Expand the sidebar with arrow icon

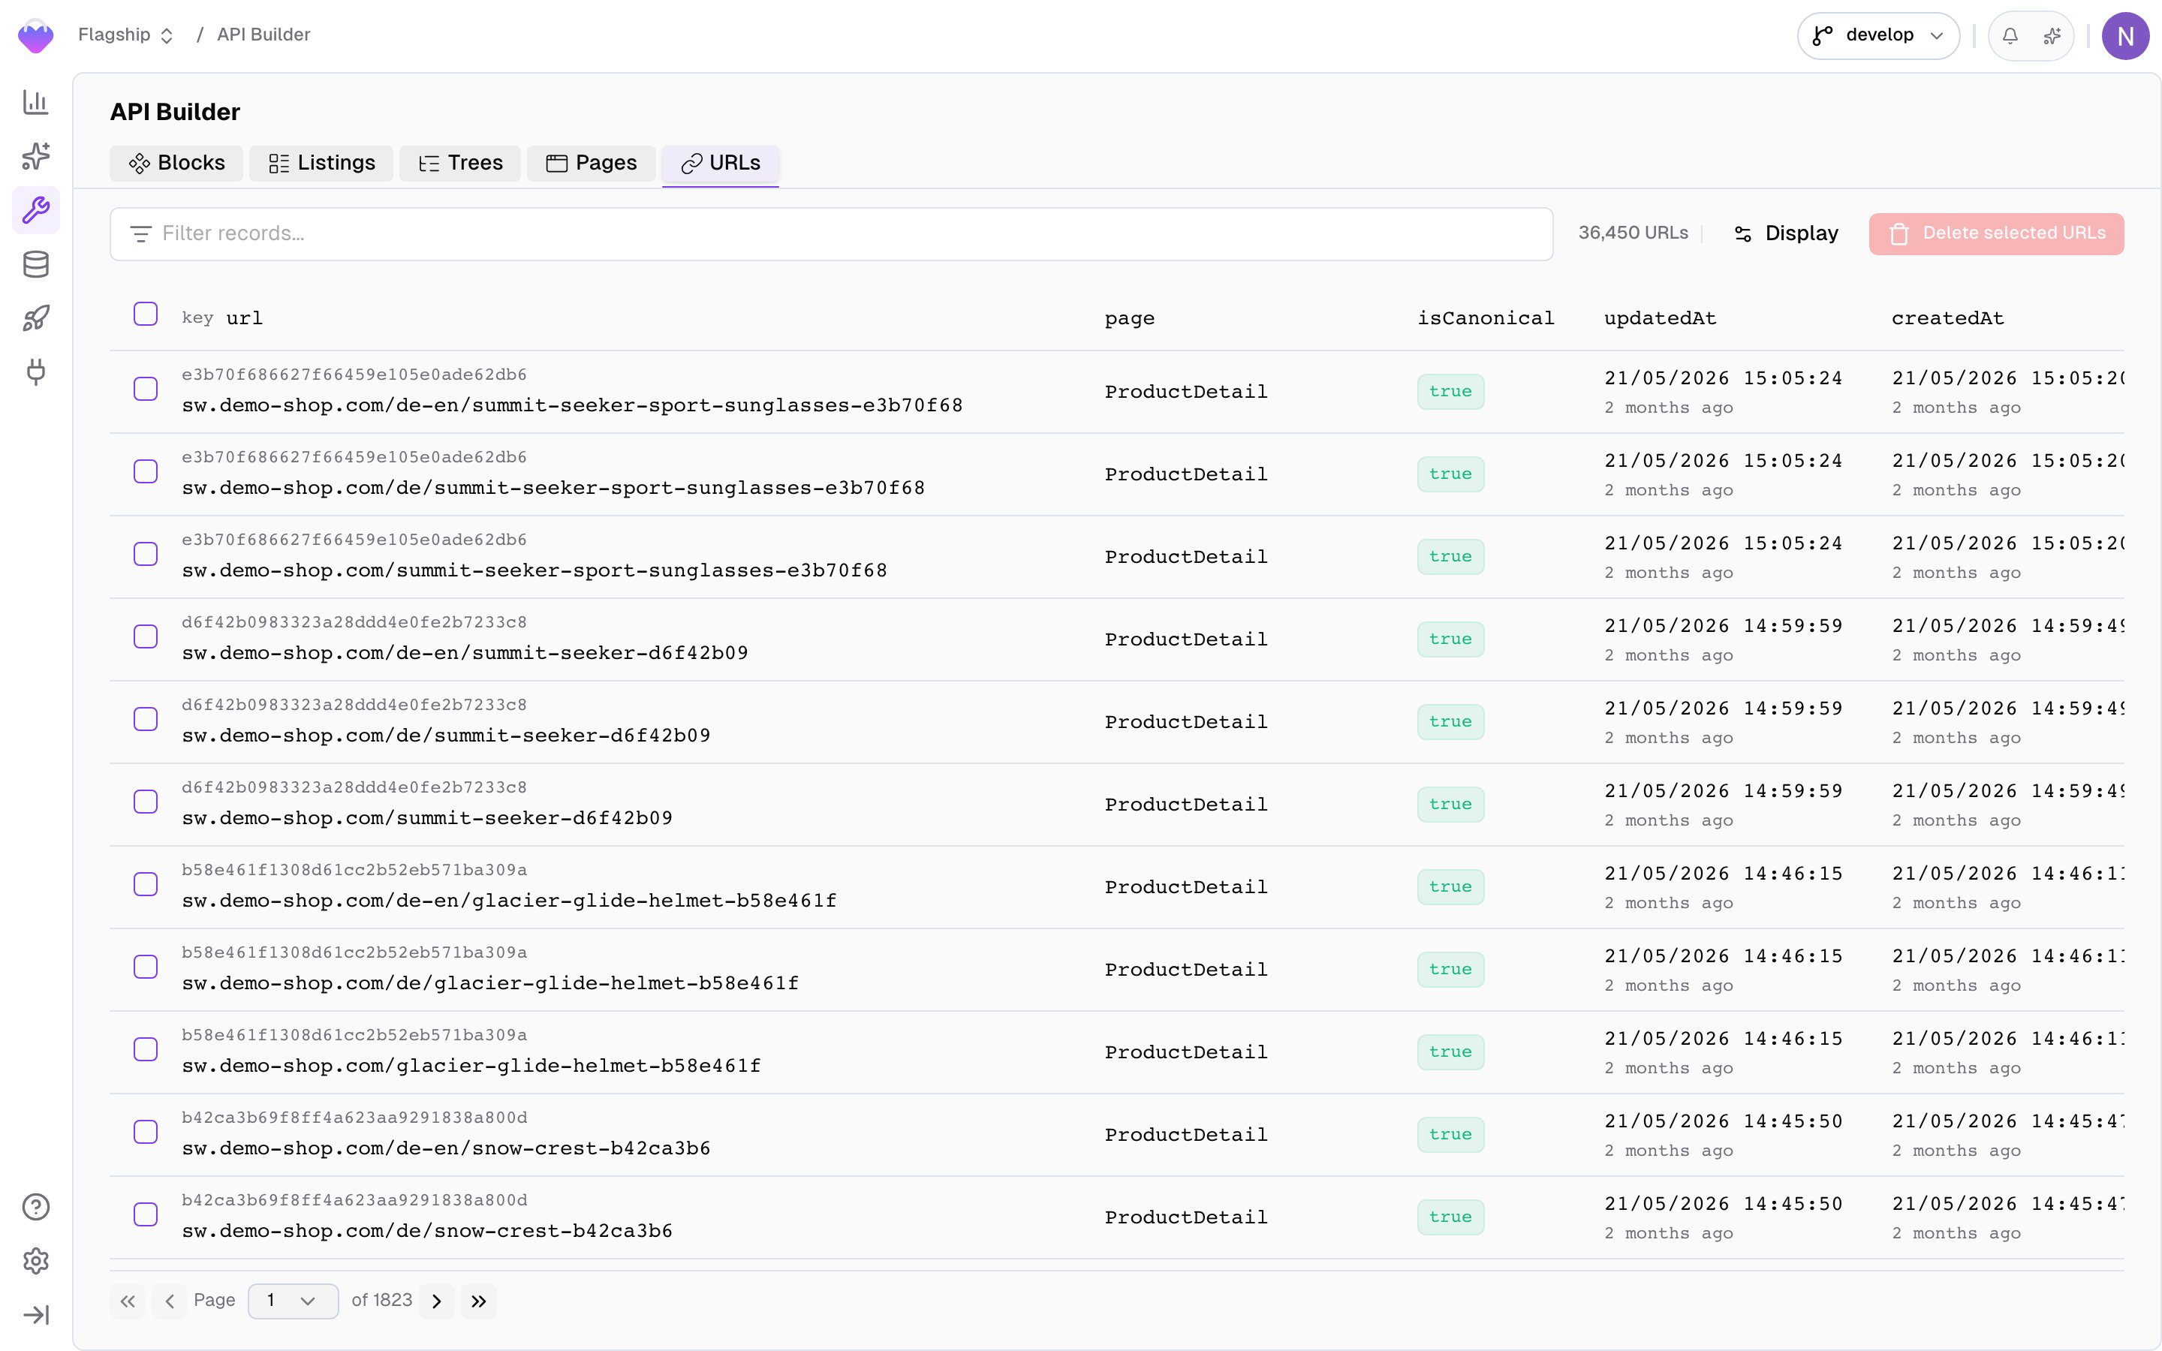[x=36, y=1315]
